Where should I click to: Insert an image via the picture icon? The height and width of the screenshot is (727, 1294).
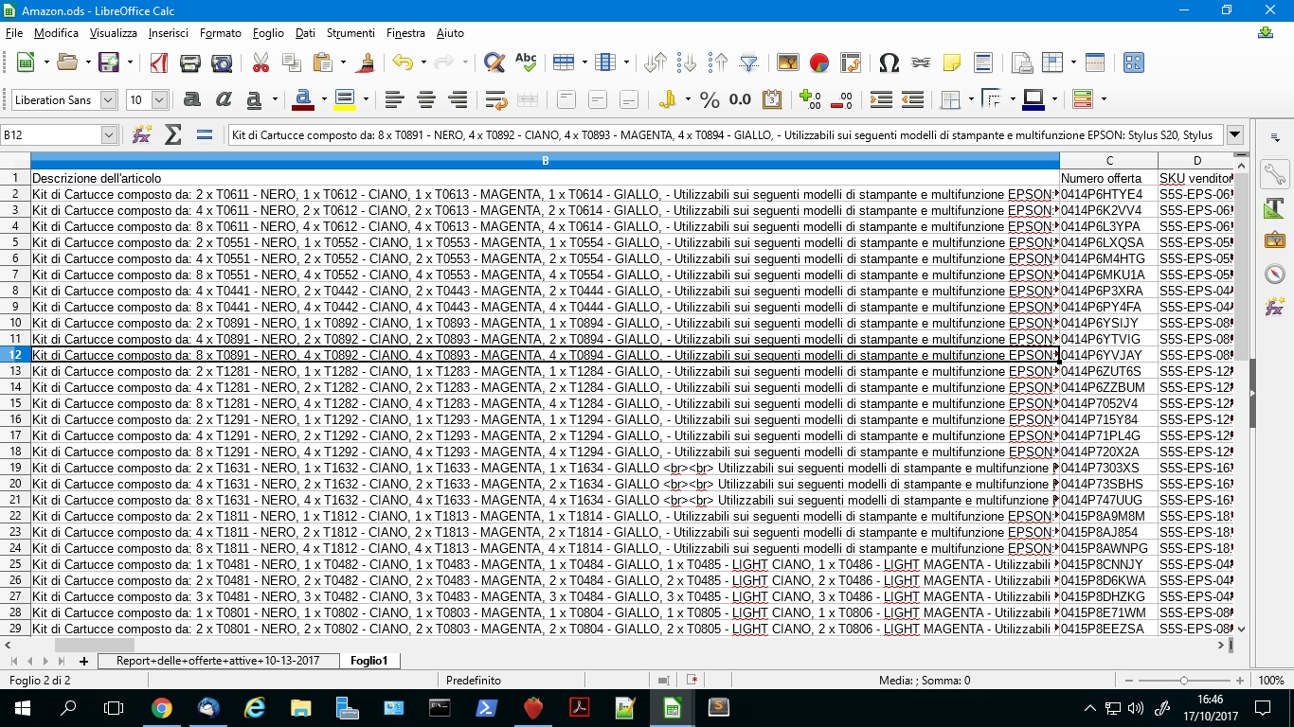click(788, 62)
